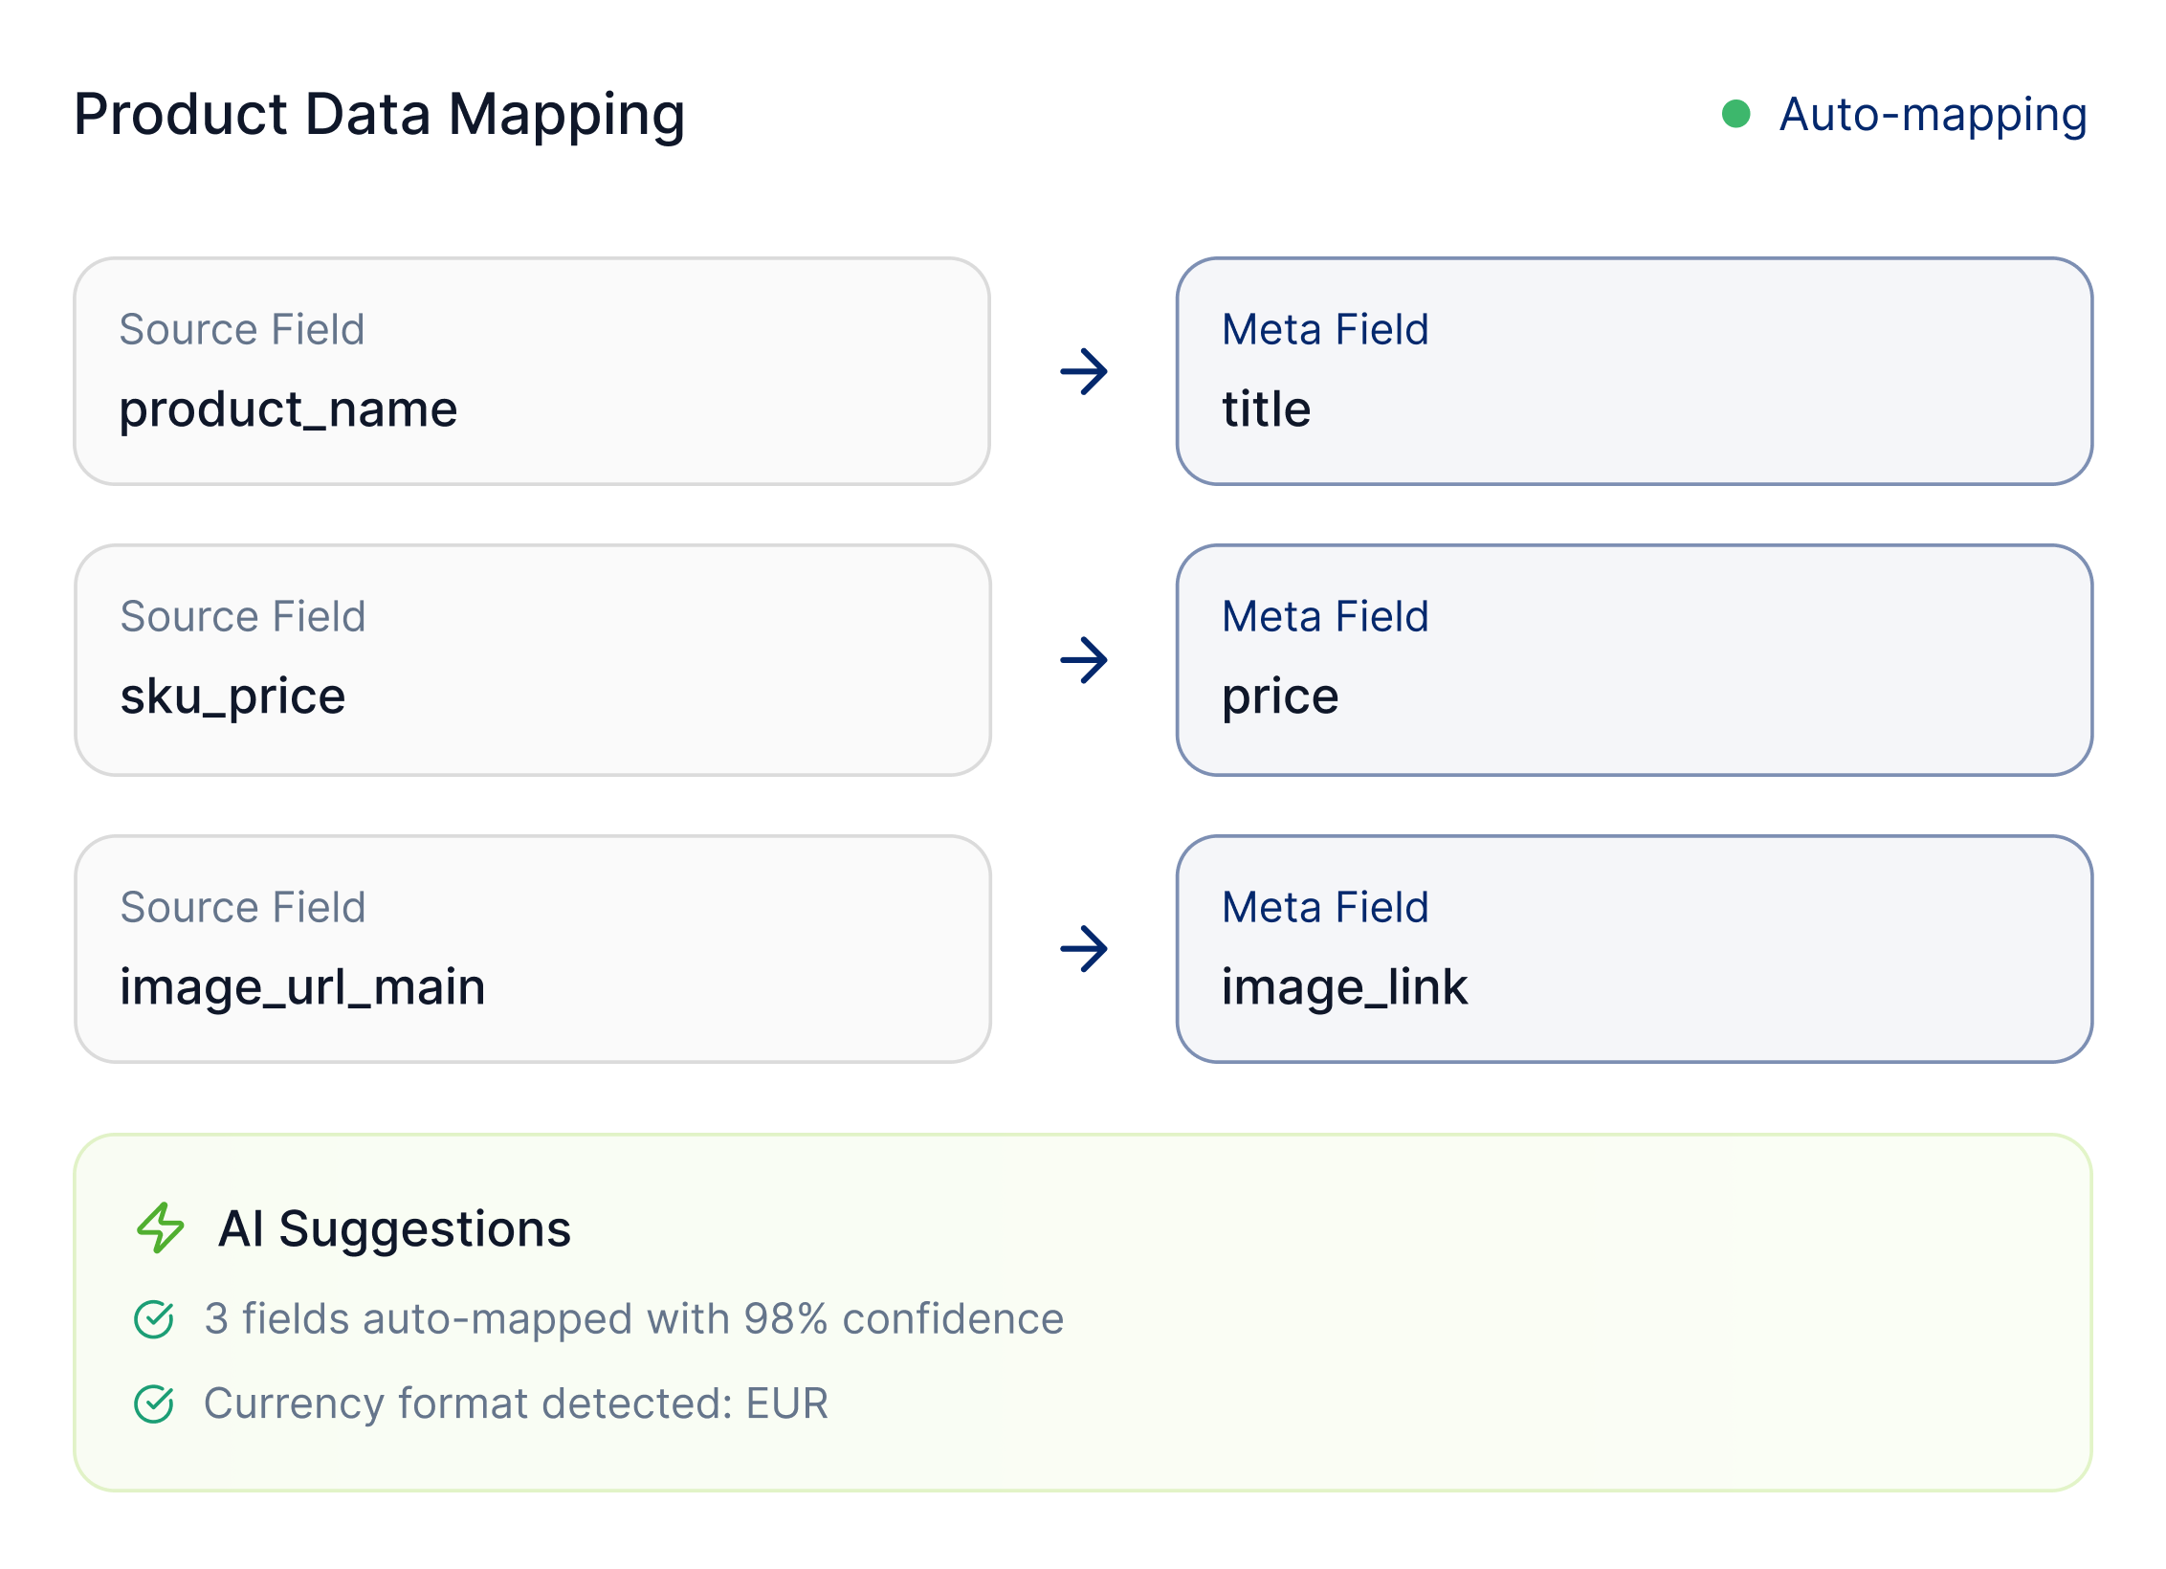The height and width of the screenshot is (1569, 2166).
Task: Open the price Meta Field box
Action: (1634, 660)
